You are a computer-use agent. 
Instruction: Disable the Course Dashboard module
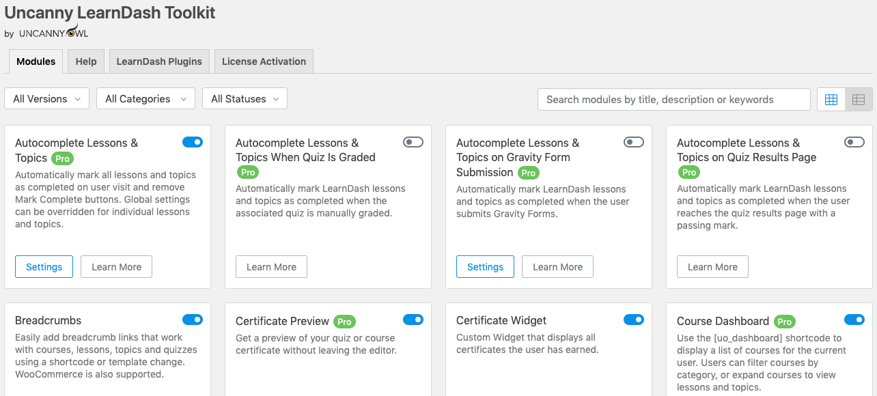tap(854, 320)
